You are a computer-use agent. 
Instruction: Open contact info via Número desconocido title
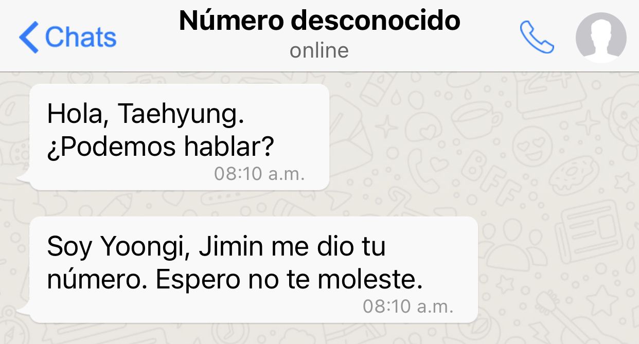tap(319, 20)
